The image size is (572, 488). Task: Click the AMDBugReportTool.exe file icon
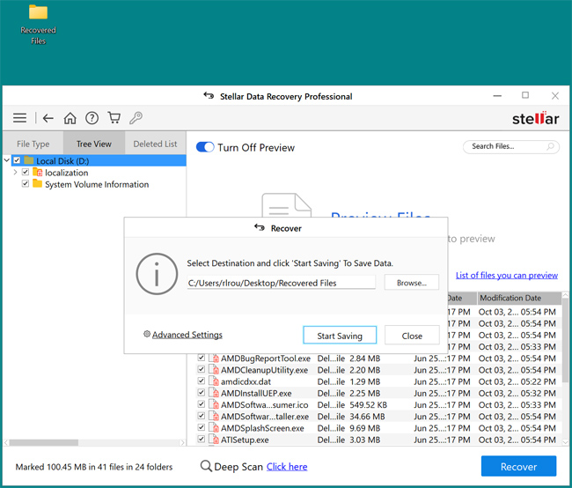tap(214, 358)
